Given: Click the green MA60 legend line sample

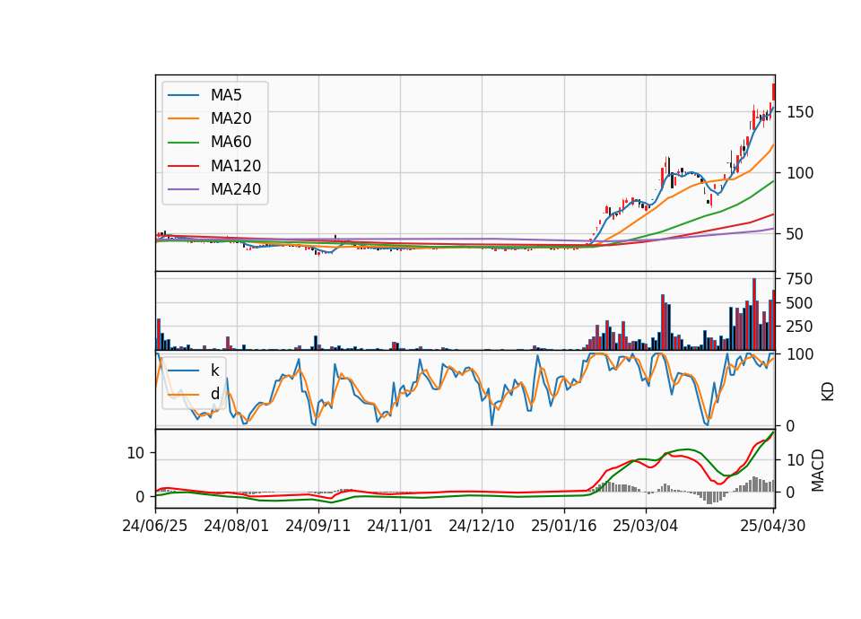Looking at the screenshot, I should pos(183,143).
